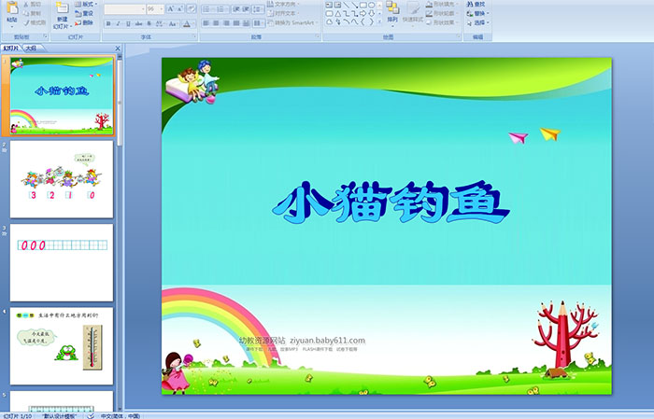Image resolution: width=654 pixels, height=419 pixels.
Task: Click the Clear Formatting icon
Action: [x=192, y=8]
